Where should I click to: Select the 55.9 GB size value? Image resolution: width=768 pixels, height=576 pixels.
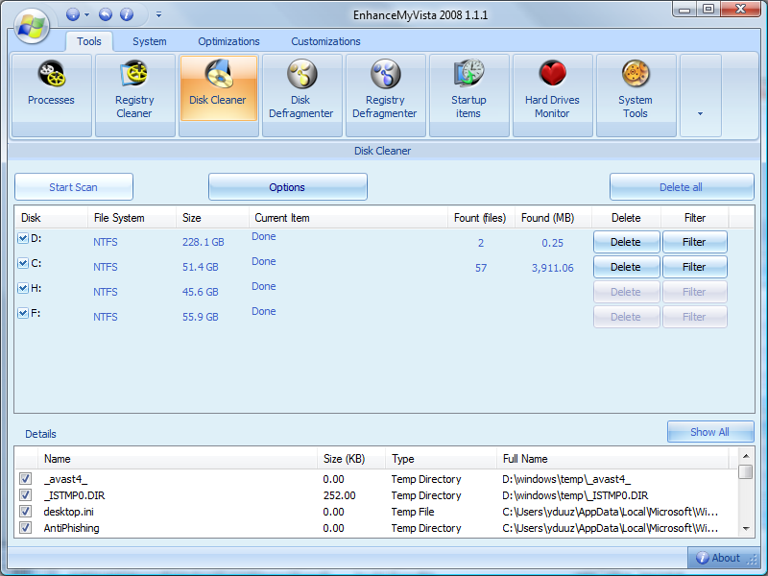click(x=201, y=317)
